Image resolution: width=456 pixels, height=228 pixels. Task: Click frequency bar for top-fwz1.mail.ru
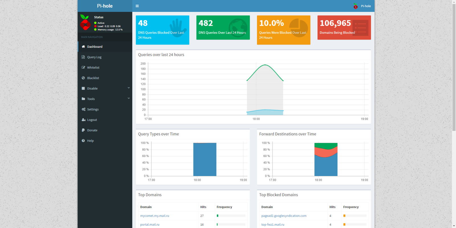(x=355, y=225)
